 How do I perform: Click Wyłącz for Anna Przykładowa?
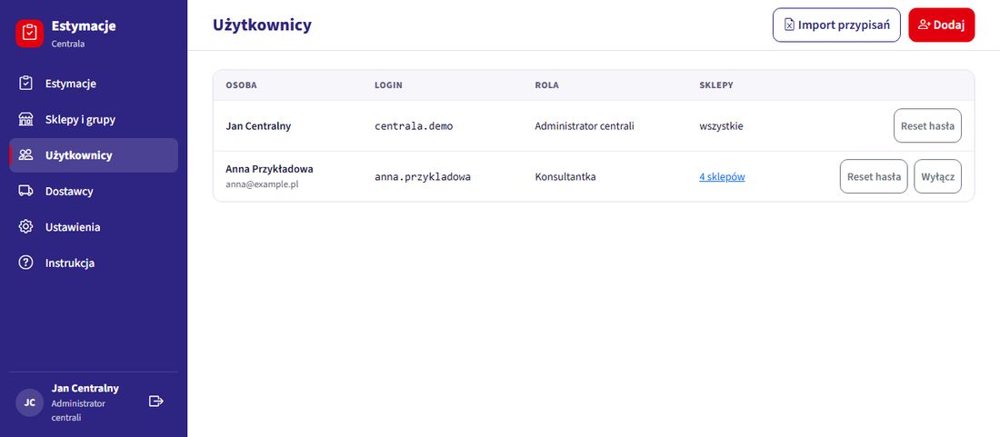point(937,176)
